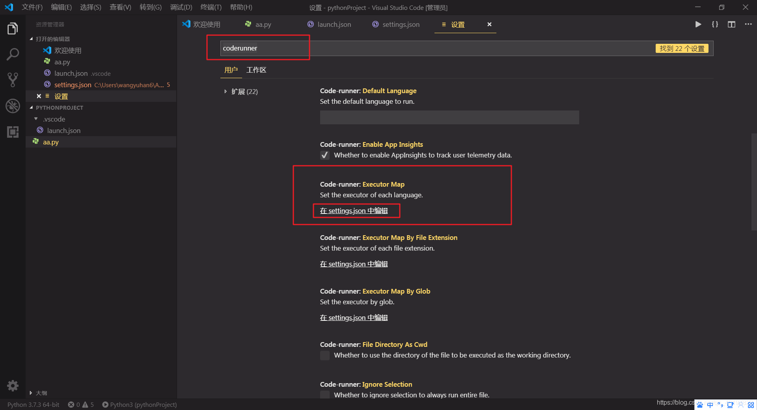Open the Source Control view icon
The width and height of the screenshot is (757, 410).
[x=13, y=80]
